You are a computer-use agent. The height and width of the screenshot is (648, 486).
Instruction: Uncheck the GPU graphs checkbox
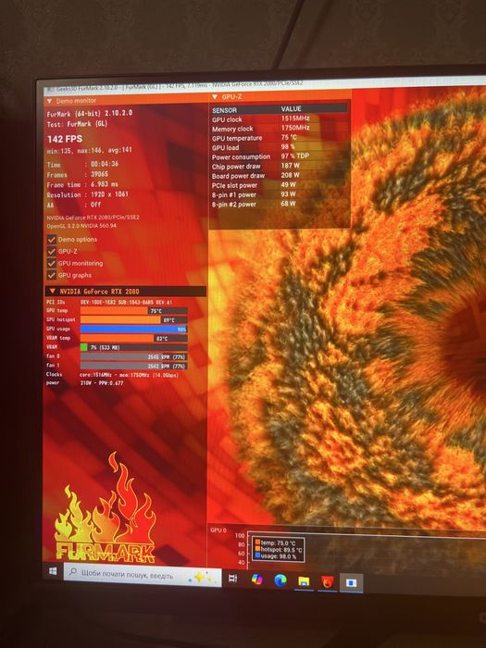(x=51, y=275)
